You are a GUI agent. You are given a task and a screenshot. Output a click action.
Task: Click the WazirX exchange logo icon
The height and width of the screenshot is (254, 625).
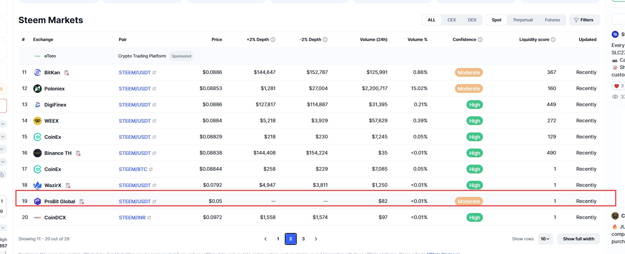pos(38,185)
